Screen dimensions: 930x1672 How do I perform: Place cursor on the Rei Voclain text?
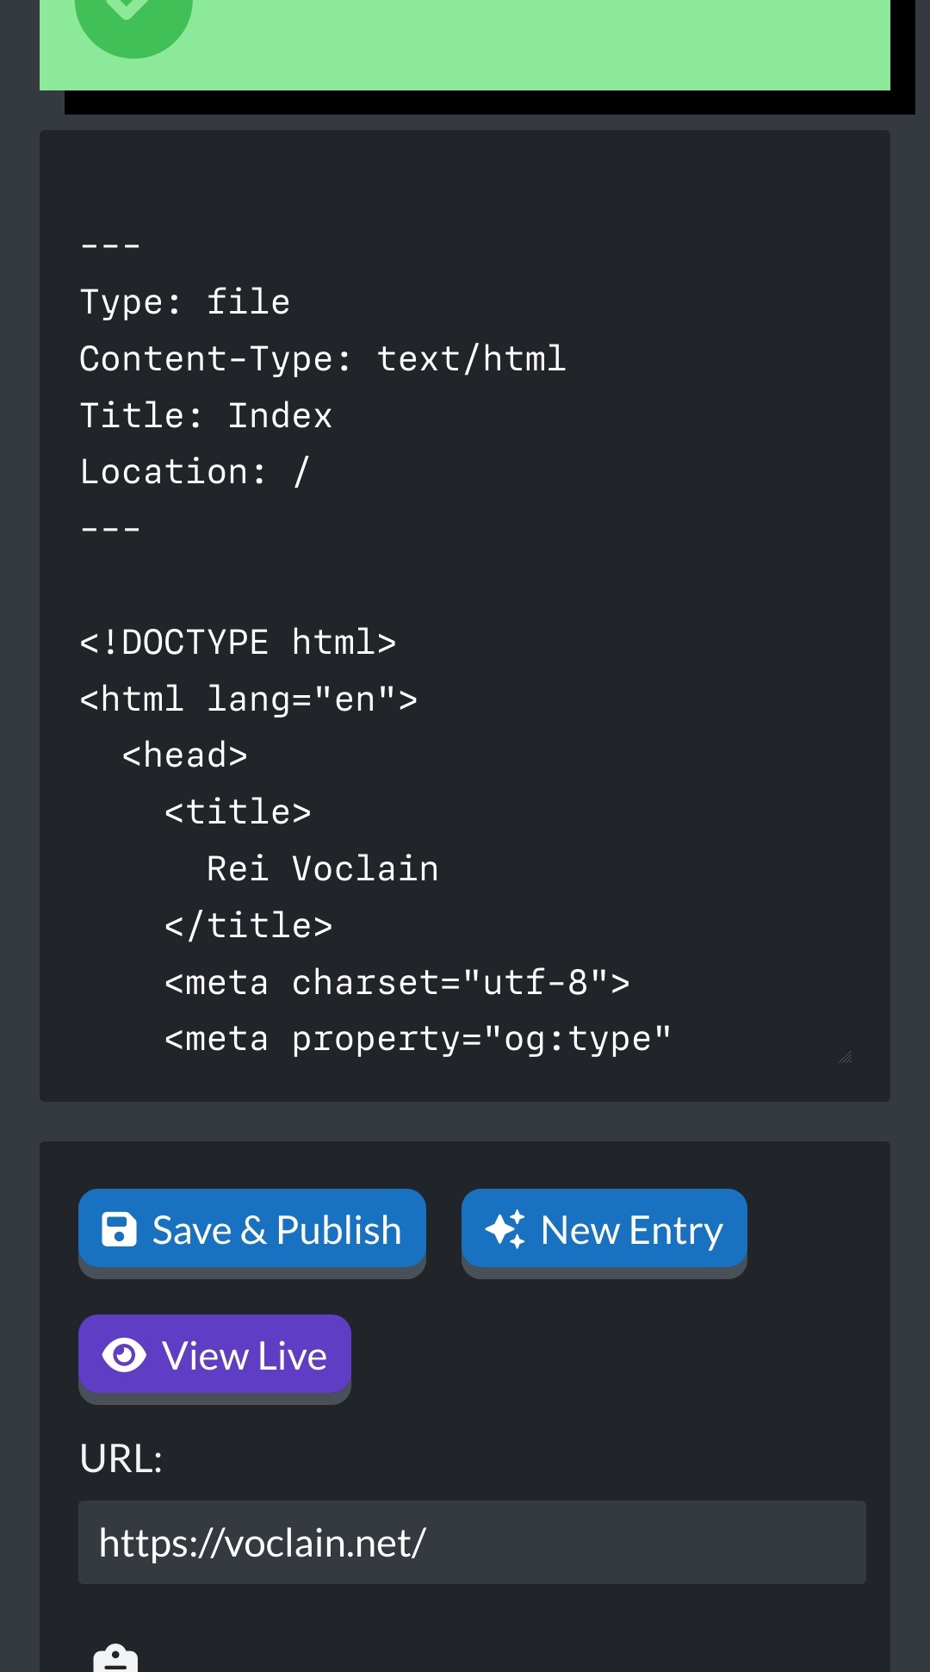pyautogui.click(x=323, y=868)
